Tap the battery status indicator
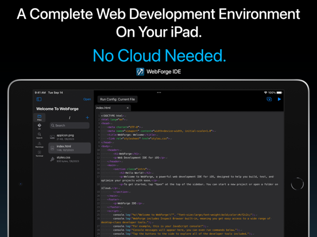 pos(279,93)
